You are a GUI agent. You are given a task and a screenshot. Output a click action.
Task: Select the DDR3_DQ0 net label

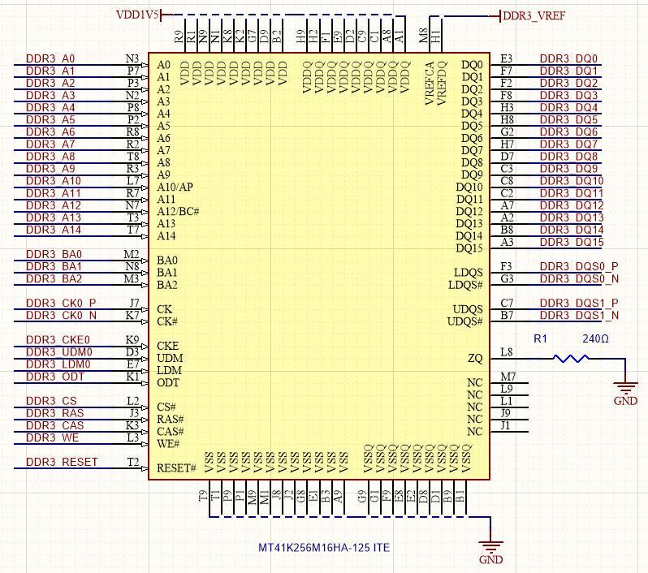[x=568, y=58]
